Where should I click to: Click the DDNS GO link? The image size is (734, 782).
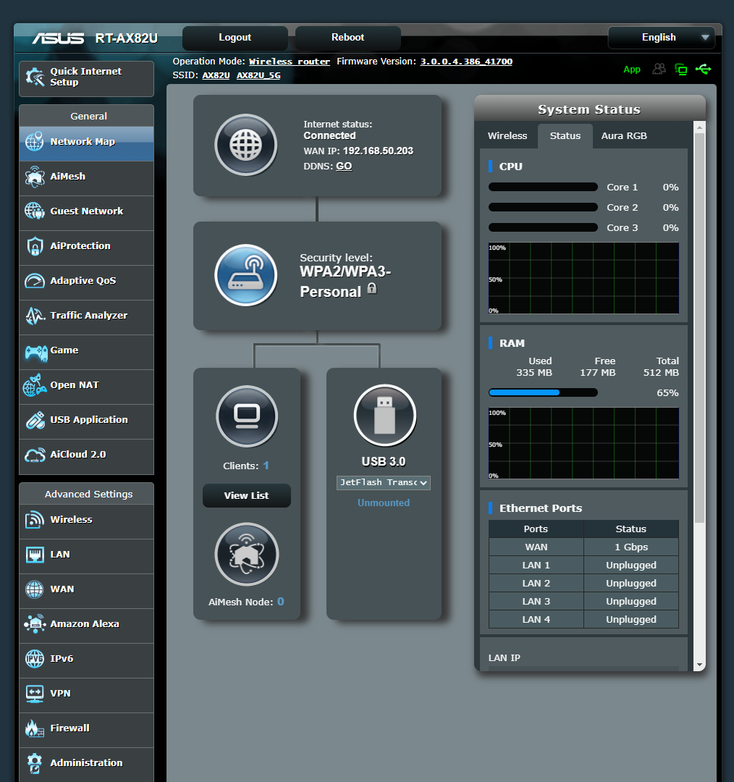click(344, 166)
